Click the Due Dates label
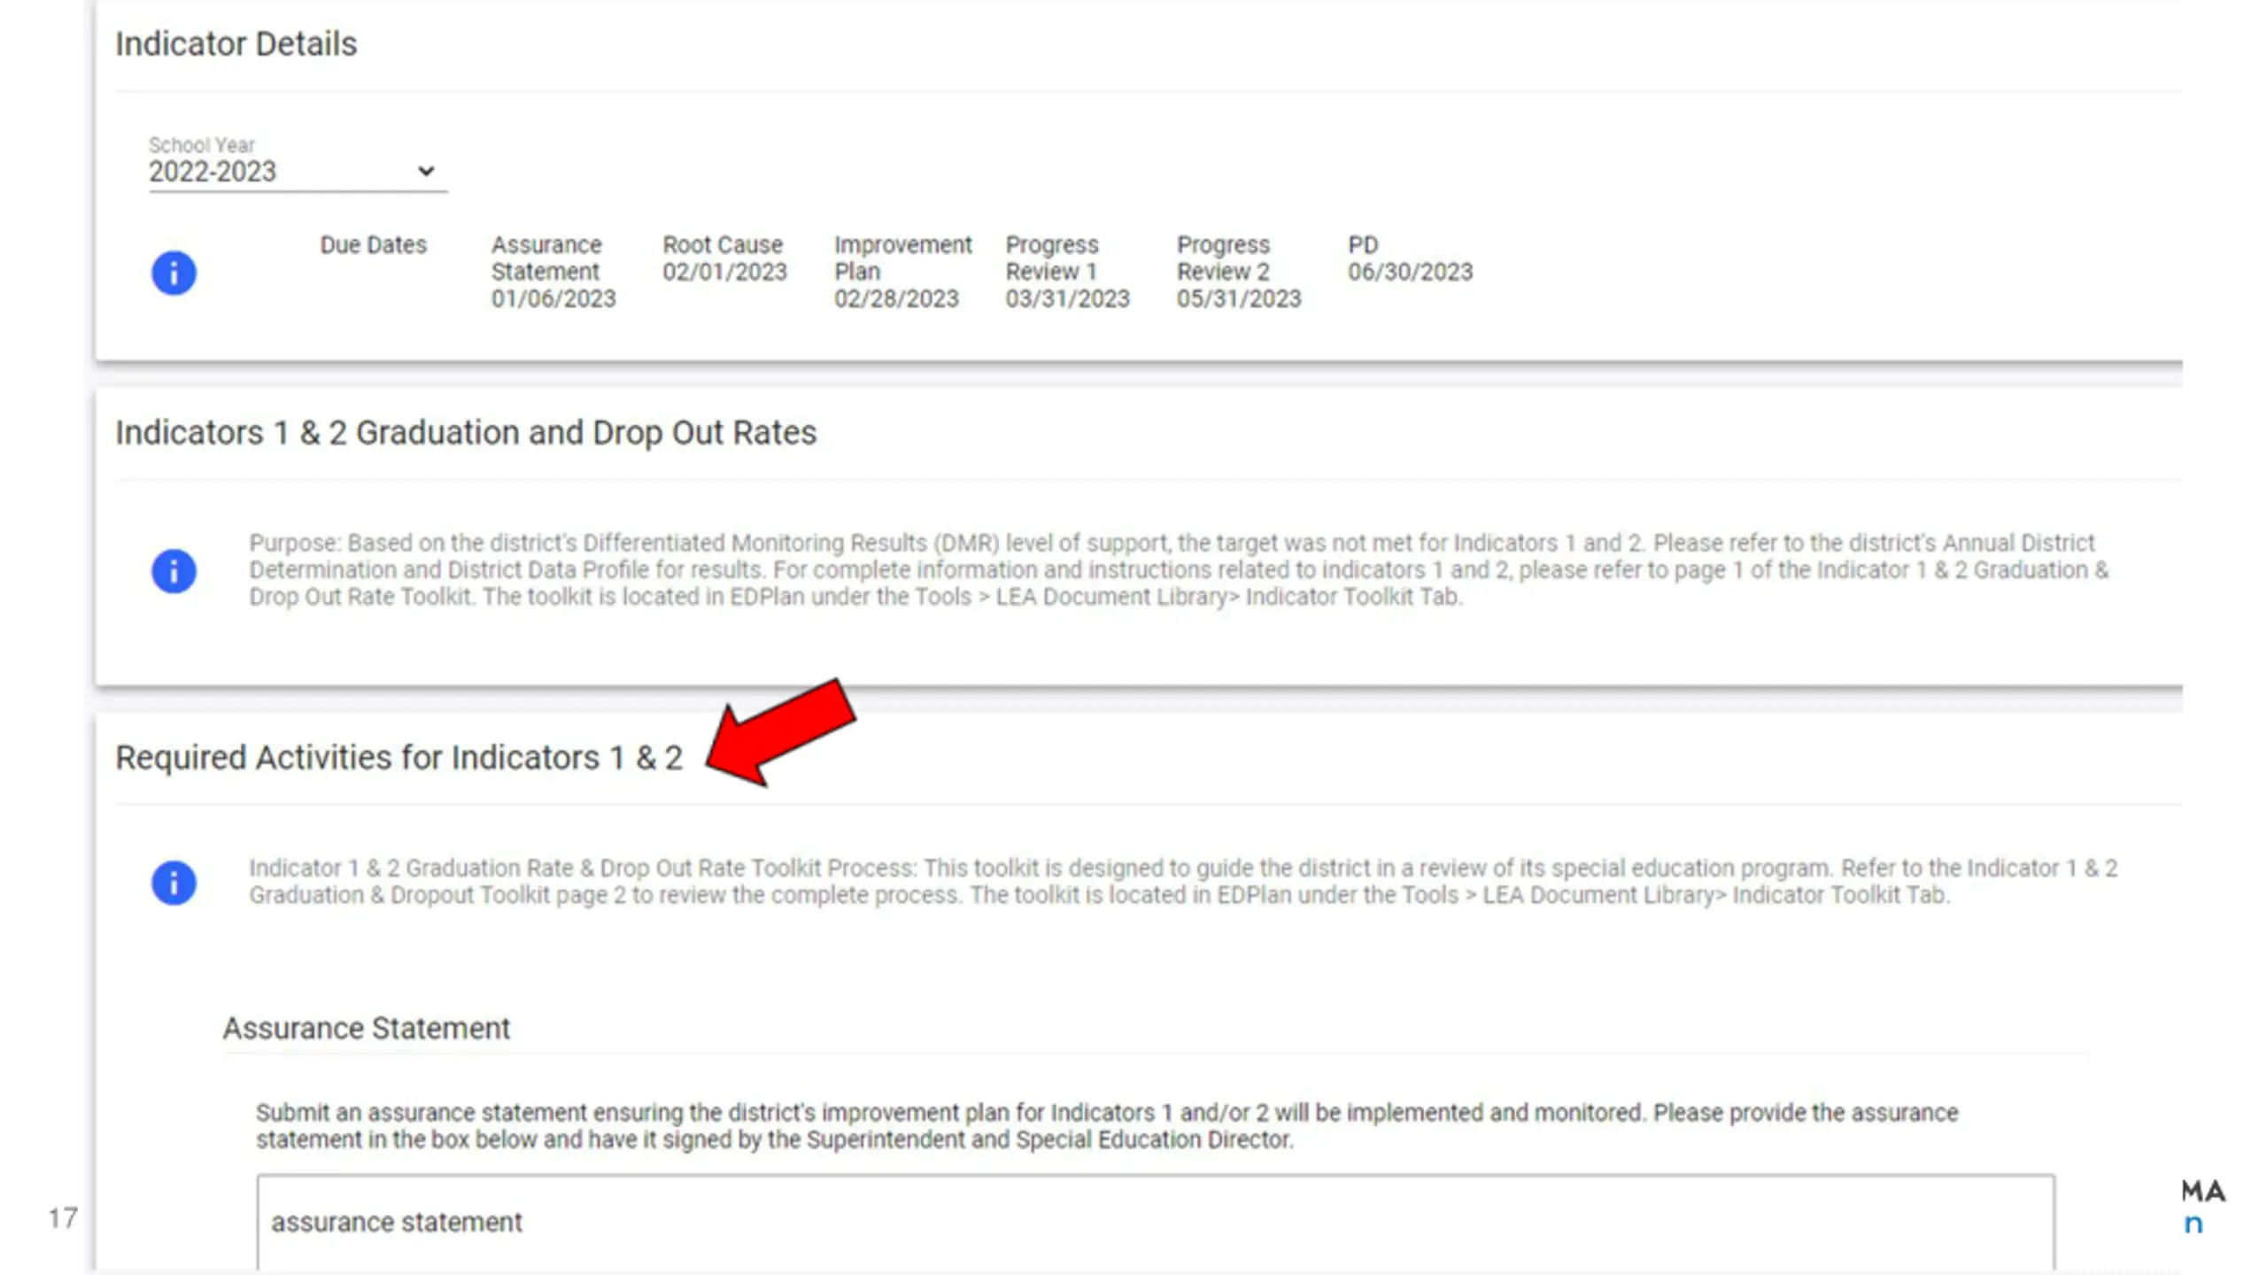The image size is (2267, 1275). [x=373, y=245]
